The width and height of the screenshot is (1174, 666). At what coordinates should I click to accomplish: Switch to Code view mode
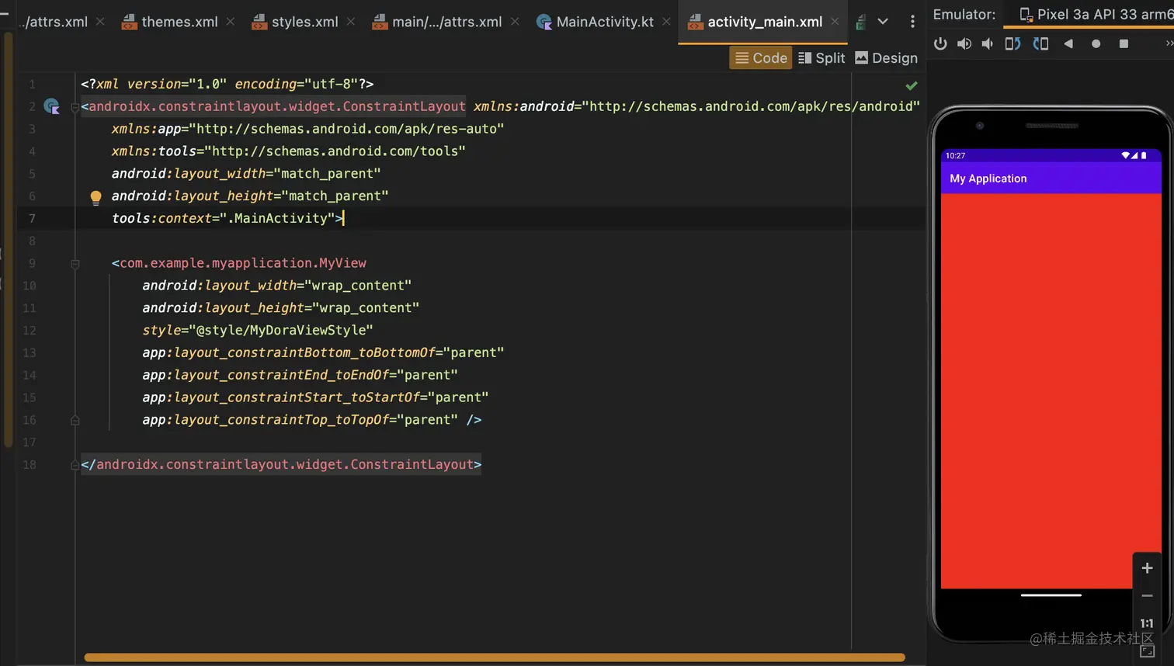tap(761, 57)
